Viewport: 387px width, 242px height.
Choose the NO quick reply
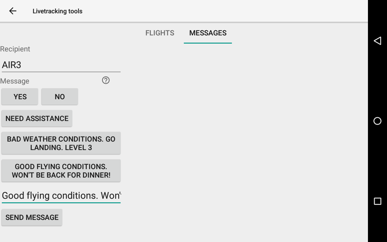(60, 97)
